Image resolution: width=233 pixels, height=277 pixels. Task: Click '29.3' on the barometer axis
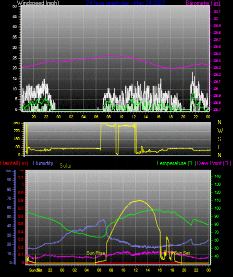(x=217, y=68)
